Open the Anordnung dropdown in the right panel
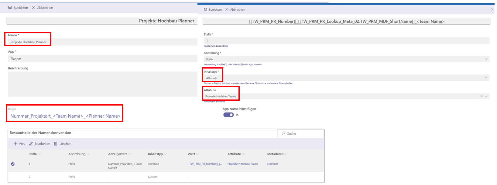 (486, 59)
